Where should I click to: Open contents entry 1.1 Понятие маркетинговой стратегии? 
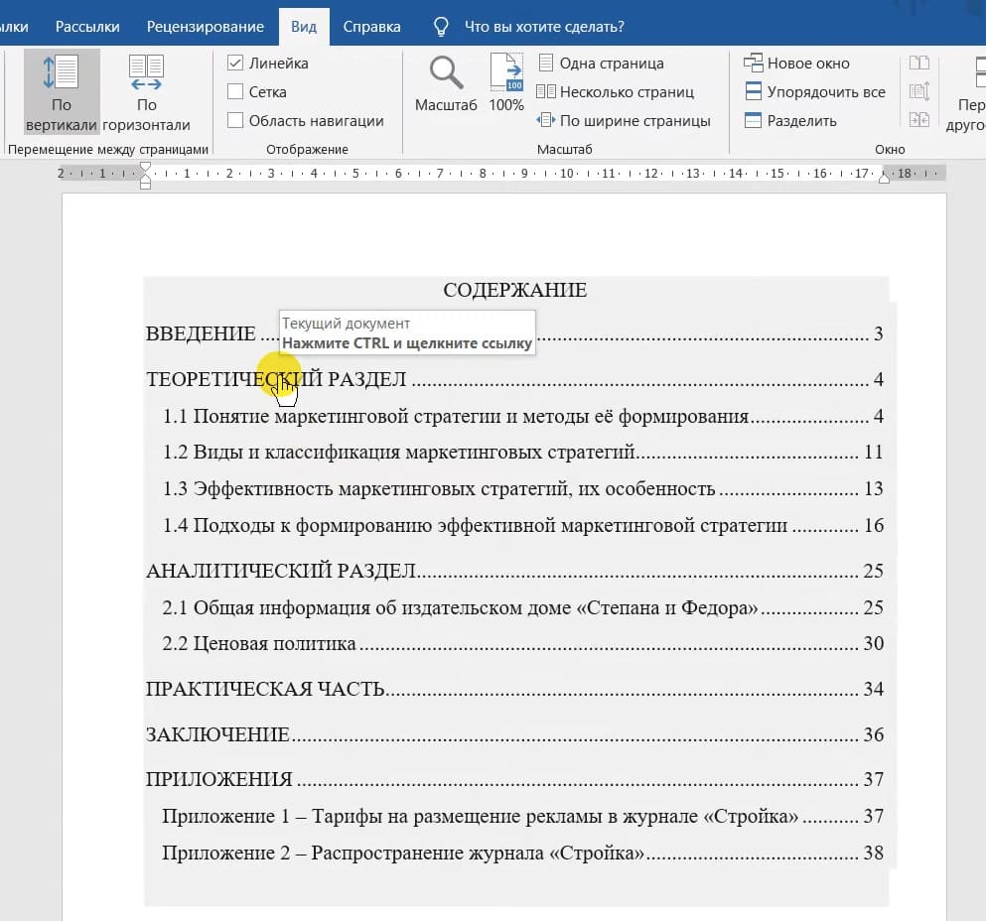(x=522, y=416)
